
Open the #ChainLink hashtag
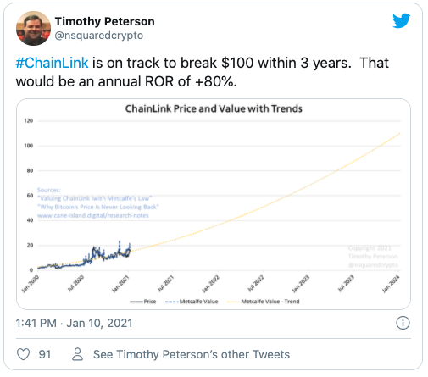click(x=53, y=63)
